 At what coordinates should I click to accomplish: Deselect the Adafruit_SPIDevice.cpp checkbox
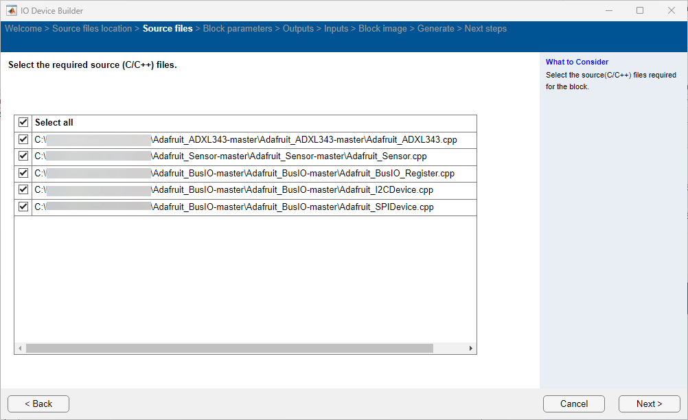(23, 207)
